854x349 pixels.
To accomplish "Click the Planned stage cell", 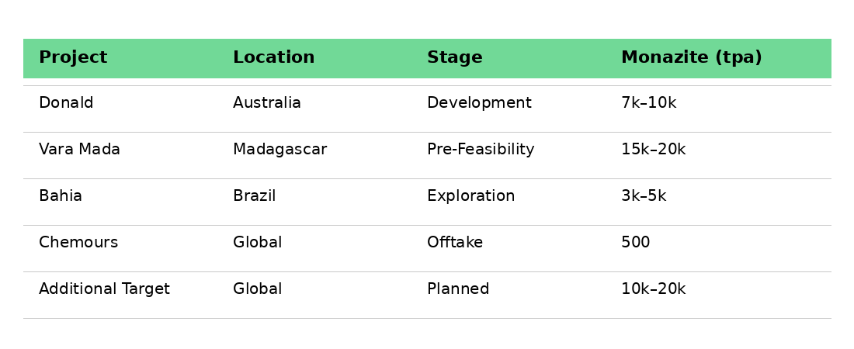I will point(458,289).
